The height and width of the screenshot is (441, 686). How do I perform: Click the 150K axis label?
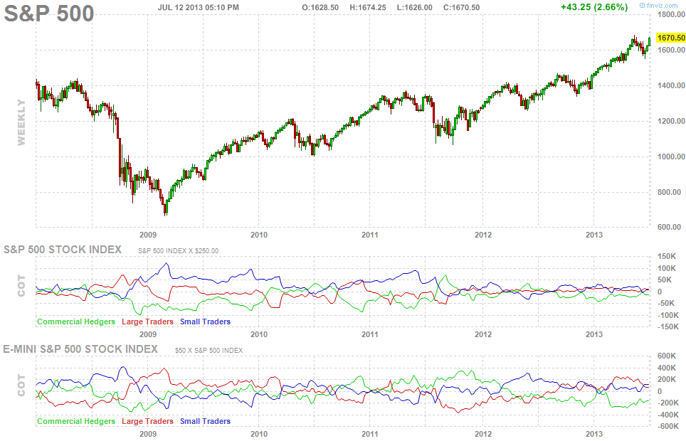667,256
